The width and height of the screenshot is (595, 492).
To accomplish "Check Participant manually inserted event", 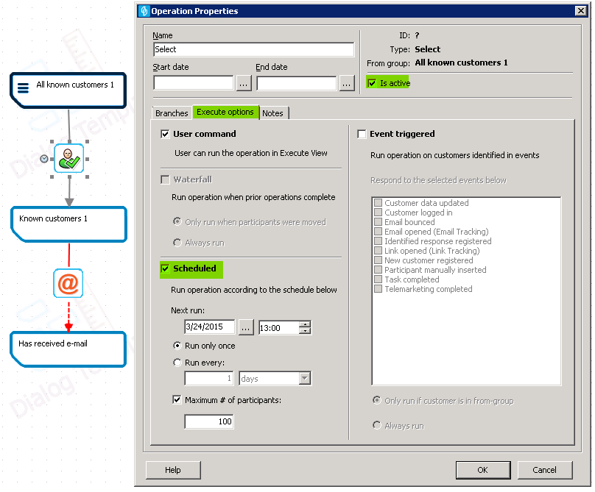I will [x=378, y=269].
